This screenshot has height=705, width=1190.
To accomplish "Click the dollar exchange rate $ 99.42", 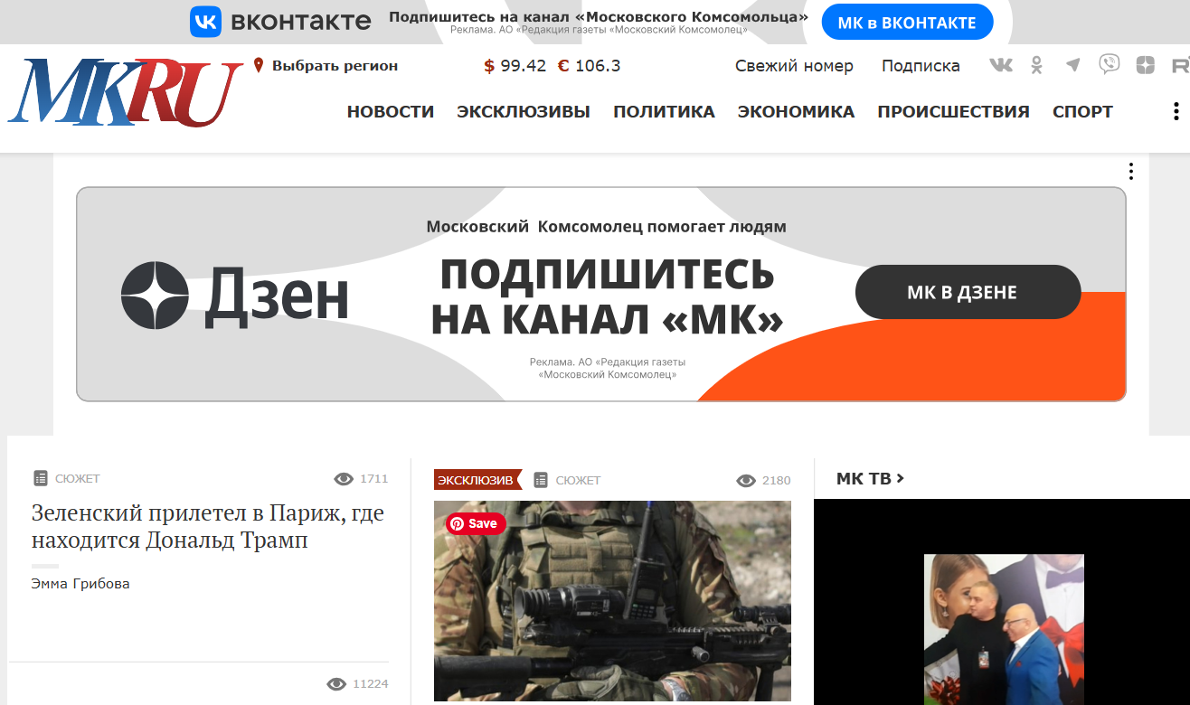I will pos(514,64).
